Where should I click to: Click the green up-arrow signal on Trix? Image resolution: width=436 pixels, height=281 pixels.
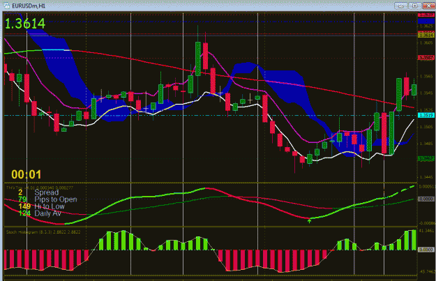pos(309,221)
